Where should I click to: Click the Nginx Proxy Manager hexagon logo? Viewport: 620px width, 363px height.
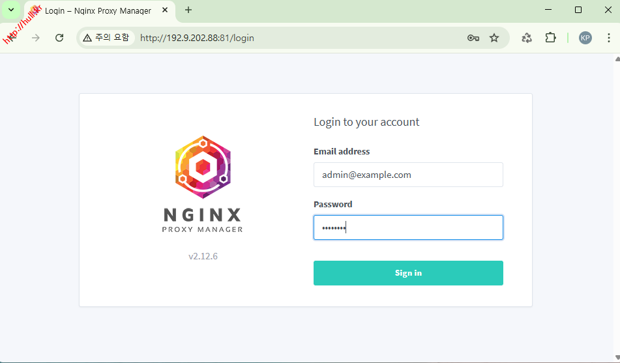(203, 166)
